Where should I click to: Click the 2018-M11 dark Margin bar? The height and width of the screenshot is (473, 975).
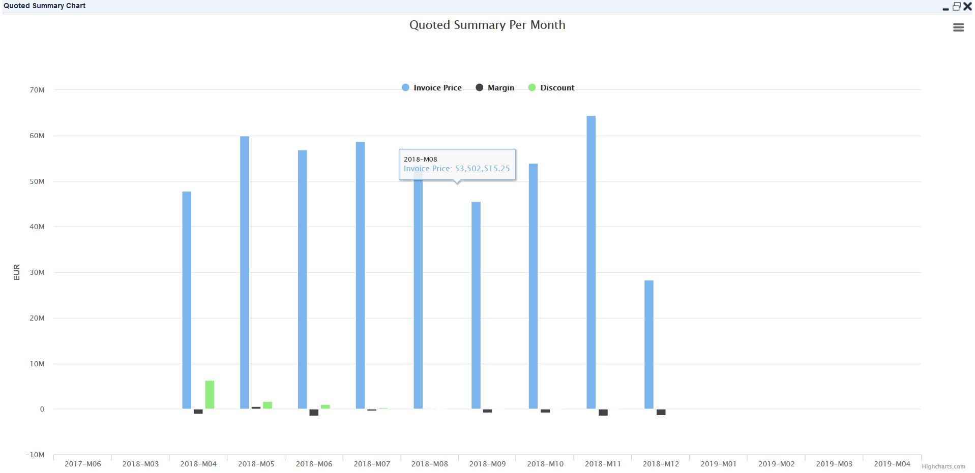(x=603, y=413)
